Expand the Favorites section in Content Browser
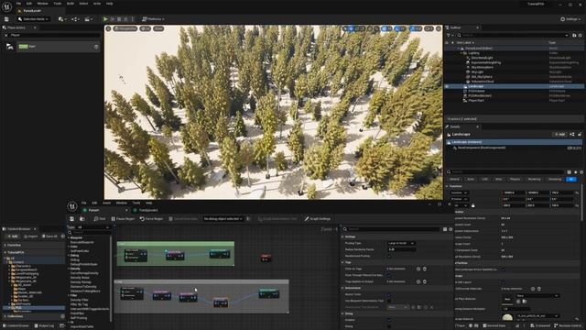Image resolution: width=586 pixels, height=330 pixels. (x=5, y=245)
